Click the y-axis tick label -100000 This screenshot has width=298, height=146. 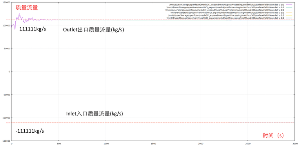6,118
